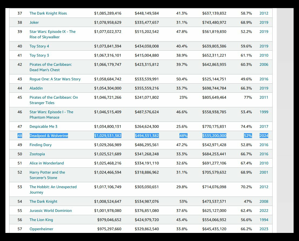Open the Oppenheimer title link
Viewport: 299px width, 241px height.
tap(41, 229)
